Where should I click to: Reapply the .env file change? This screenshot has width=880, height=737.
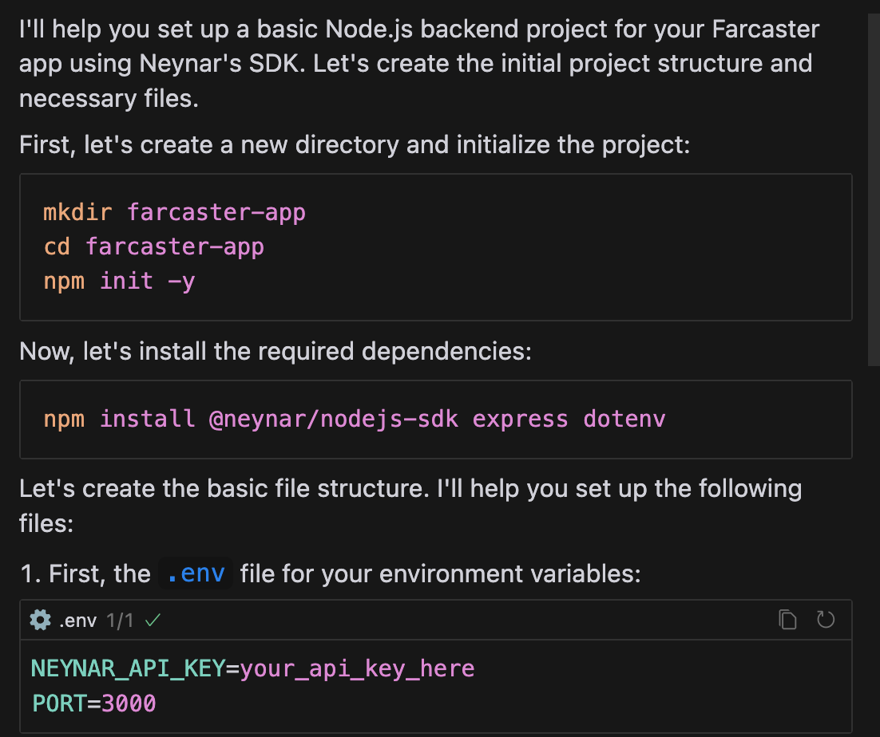tap(826, 620)
